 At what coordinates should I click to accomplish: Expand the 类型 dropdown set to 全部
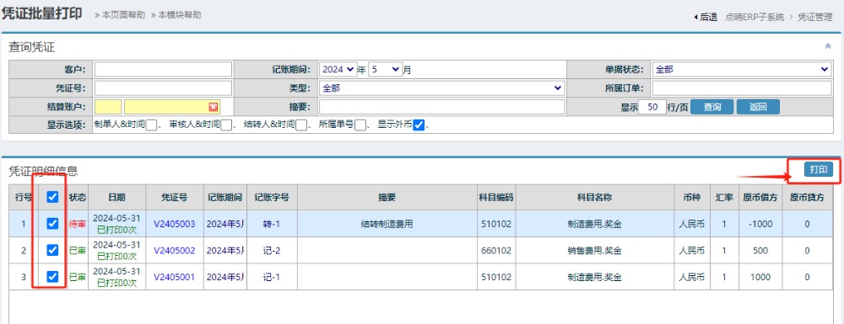[441, 88]
